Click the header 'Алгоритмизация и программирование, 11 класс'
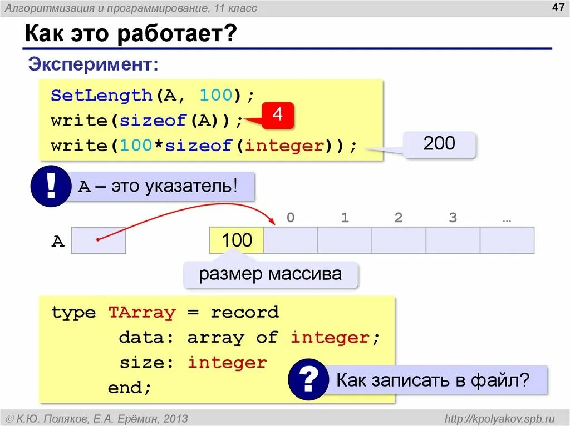570x426 pixels. [x=131, y=8]
